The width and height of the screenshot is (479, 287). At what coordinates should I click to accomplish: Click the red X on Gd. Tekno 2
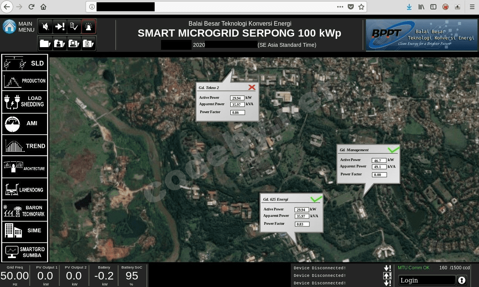tap(252, 87)
